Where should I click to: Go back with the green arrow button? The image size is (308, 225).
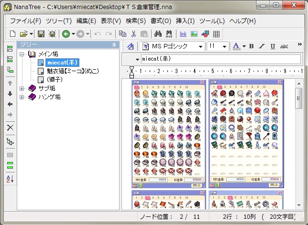66,34
